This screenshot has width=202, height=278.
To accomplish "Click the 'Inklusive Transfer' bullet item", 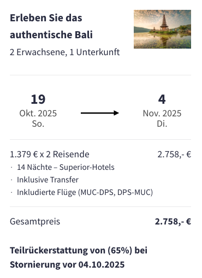I will coord(47,180).
